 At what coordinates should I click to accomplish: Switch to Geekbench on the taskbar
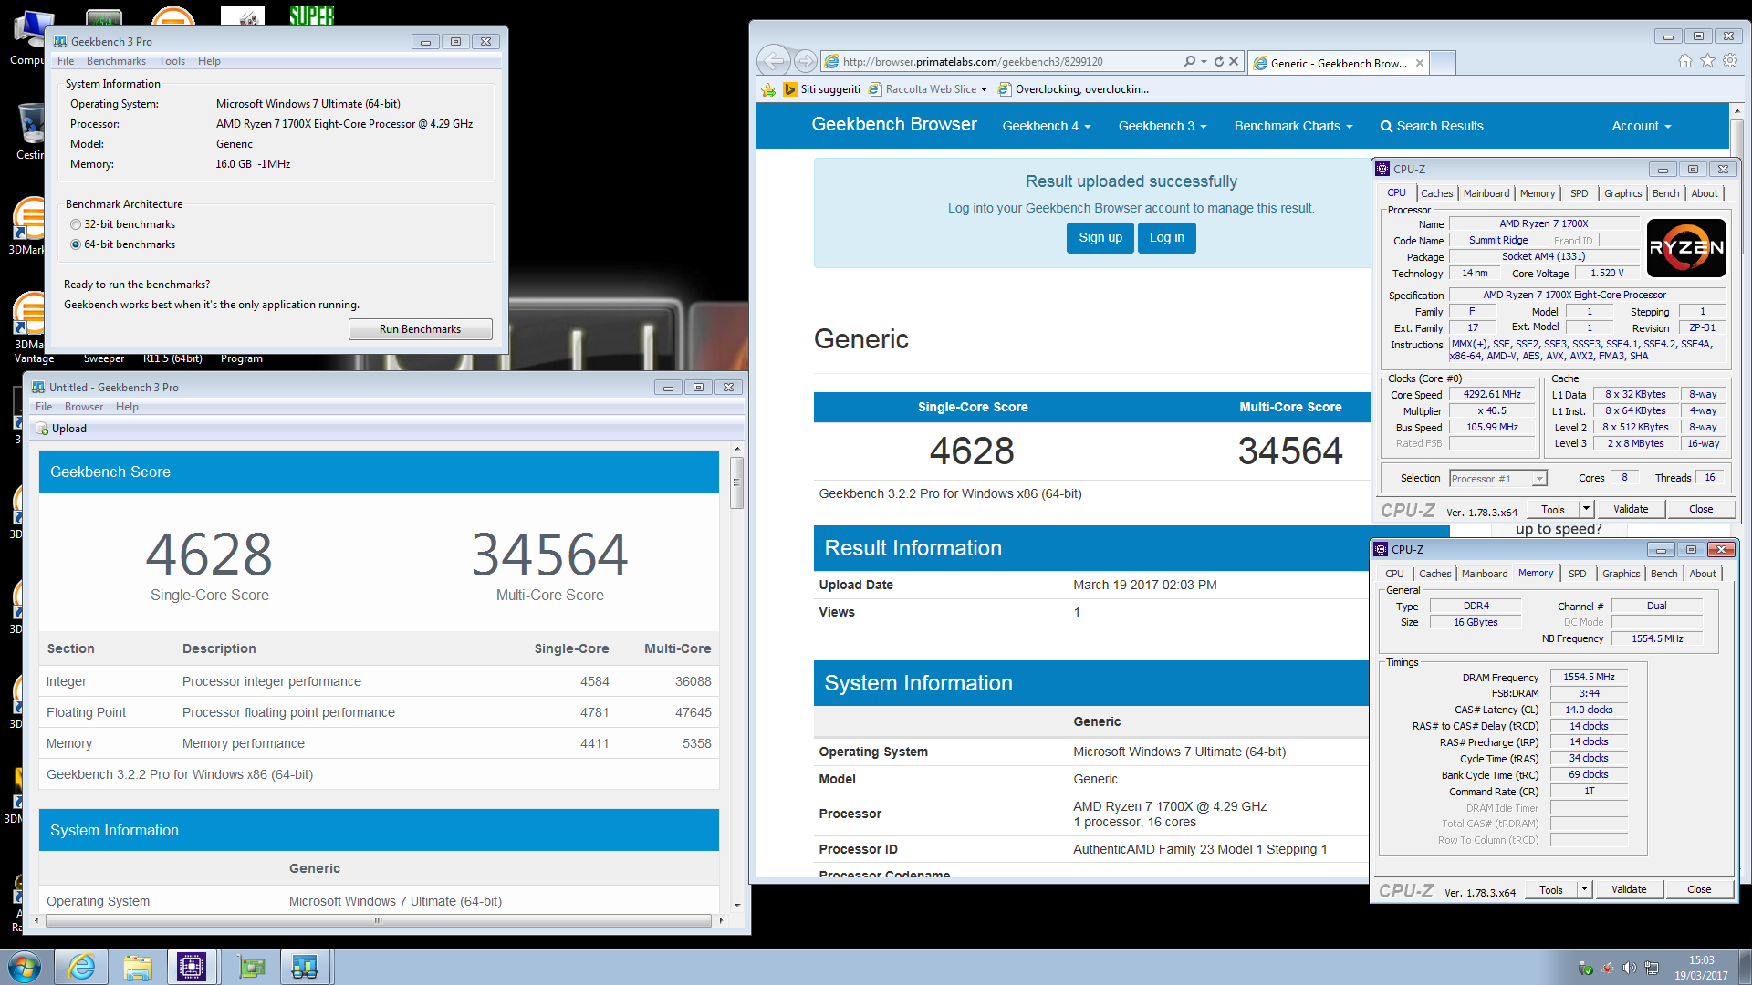(305, 967)
